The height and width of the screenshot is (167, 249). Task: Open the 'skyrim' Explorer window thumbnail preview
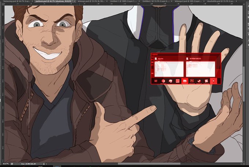pos(169,69)
